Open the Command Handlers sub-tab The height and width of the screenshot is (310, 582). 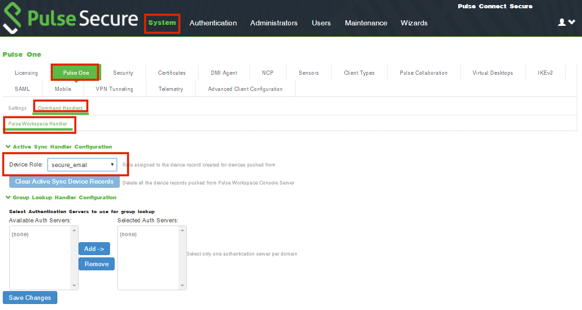click(x=60, y=108)
